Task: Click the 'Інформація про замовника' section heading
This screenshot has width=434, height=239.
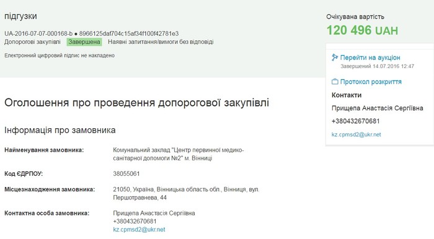Action: pos(60,130)
